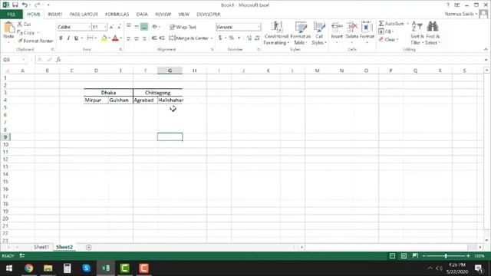This screenshot has height=276, width=491.
Task: Switch to DATA tab
Action: click(x=142, y=15)
